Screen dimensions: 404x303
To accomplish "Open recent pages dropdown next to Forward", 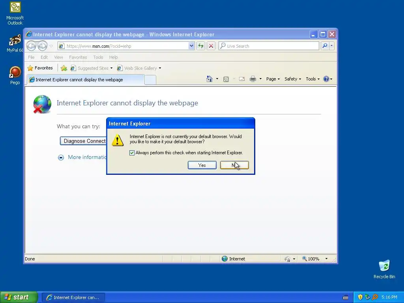I will (x=51, y=46).
